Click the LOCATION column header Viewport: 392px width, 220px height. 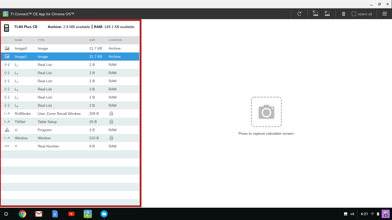click(115, 40)
